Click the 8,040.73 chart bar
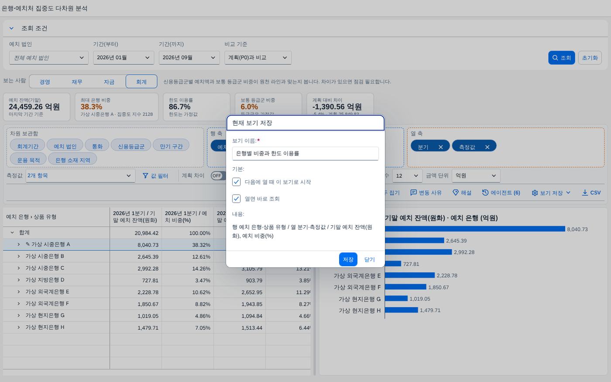The height and width of the screenshot is (382, 611). tap(475, 229)
